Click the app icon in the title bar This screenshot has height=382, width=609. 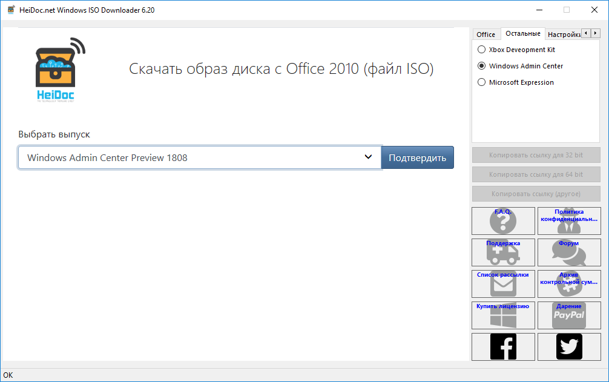click(x=12, y=10)
